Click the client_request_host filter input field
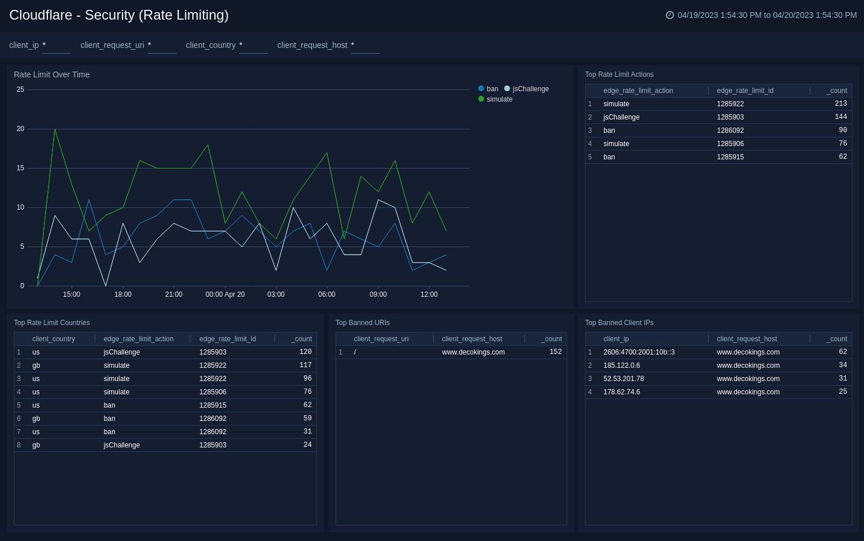Screen dimensions: 864x541 [365, 47]
